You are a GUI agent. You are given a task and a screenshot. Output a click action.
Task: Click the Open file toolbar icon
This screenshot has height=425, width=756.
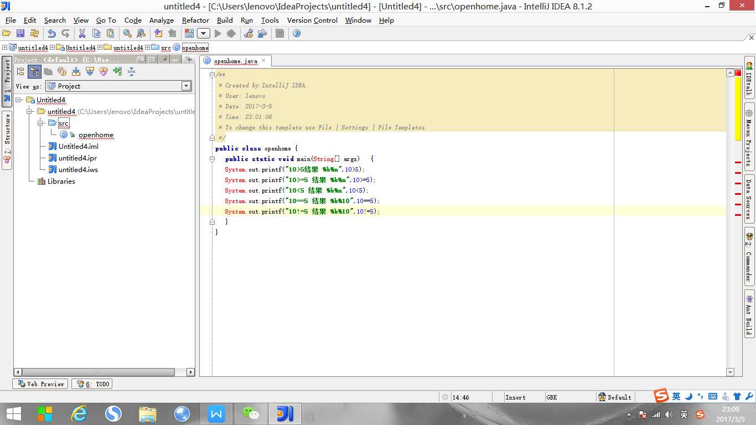tap(7, 34)
